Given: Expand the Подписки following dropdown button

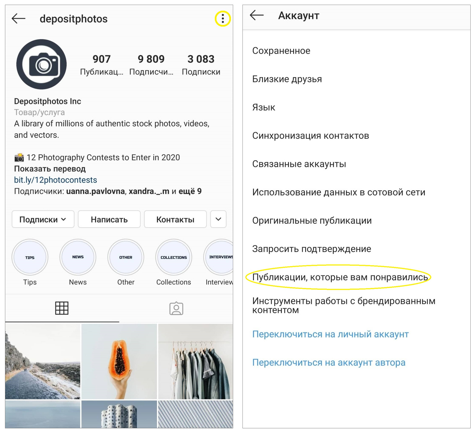Looking at the screenshot, I should [x=43, y=219].
